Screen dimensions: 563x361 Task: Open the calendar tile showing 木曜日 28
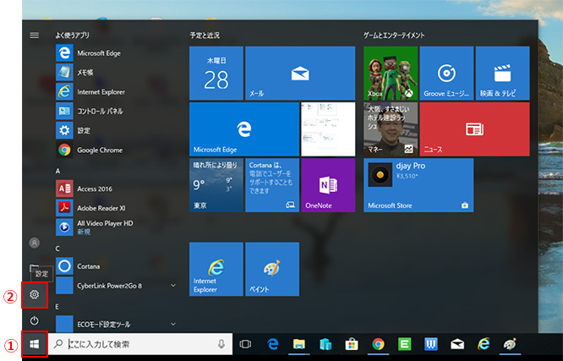(x=216, y=74)
